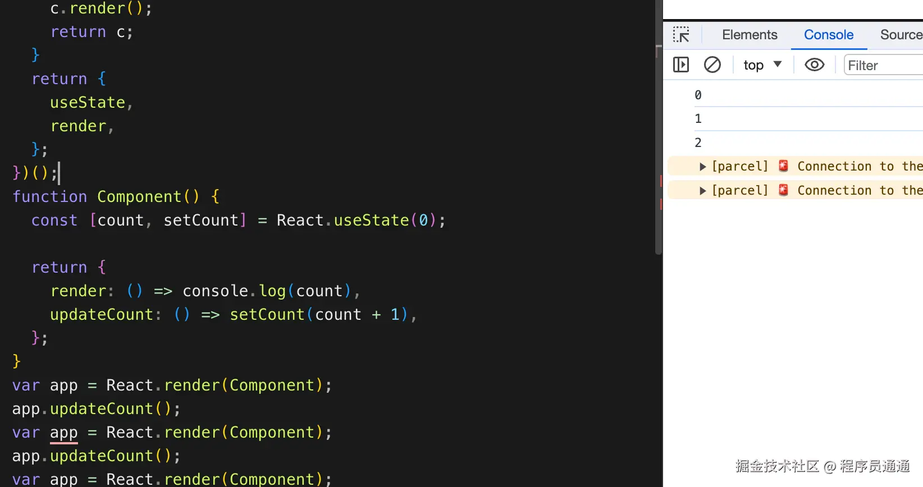
Task: Expand the second parcel connection message
Action: coord(702,191)
